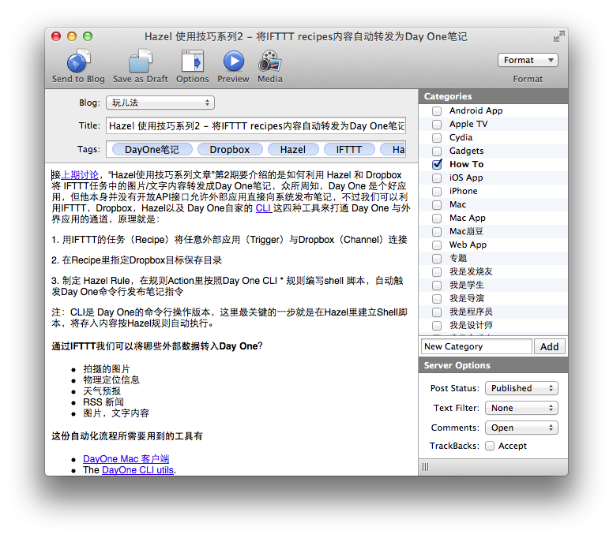Check the Mac App category
Viewport: 613px width, 538px height.
[437, 219]
